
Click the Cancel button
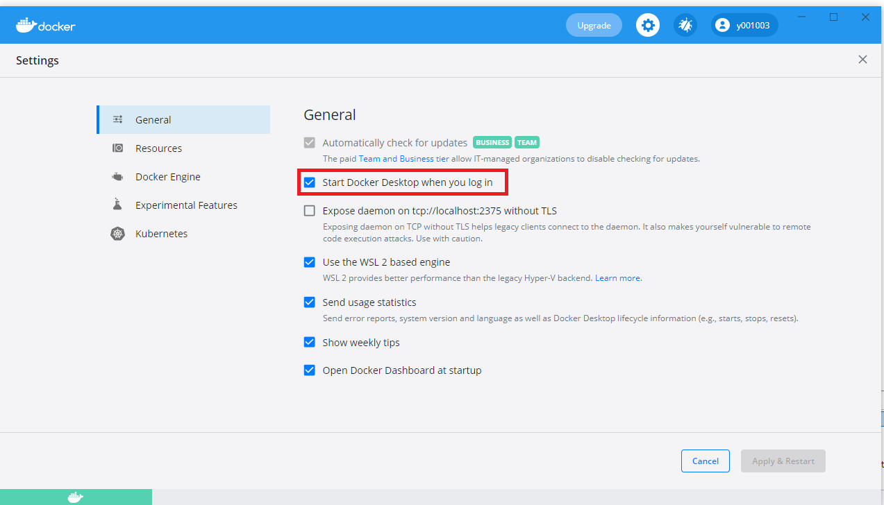tap(706, 461)
